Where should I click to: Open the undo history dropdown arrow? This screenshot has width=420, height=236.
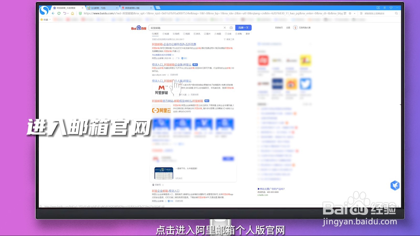(68, 13)
